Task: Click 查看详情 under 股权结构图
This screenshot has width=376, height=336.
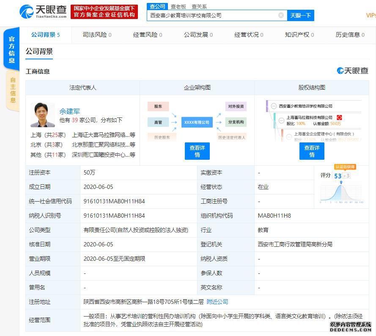Action: click(x=312, y=151)
